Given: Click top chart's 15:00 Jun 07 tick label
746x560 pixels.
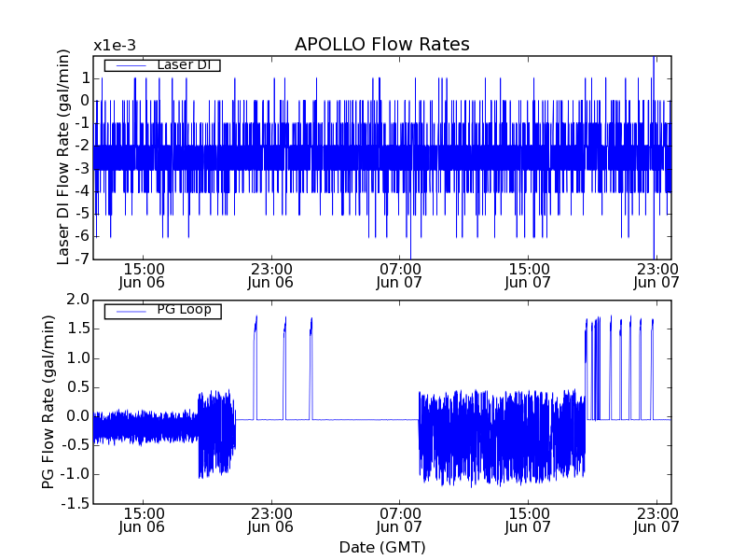Looking at the screenshot, I should point(528,275).
